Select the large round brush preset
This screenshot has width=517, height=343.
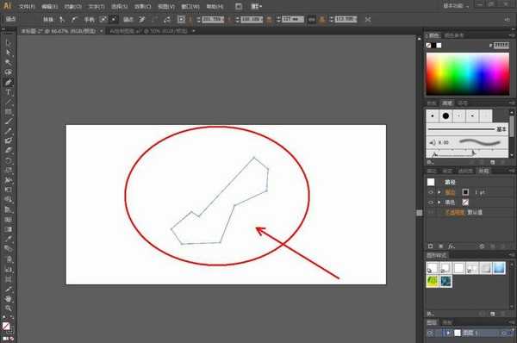(x=445, y=116)
